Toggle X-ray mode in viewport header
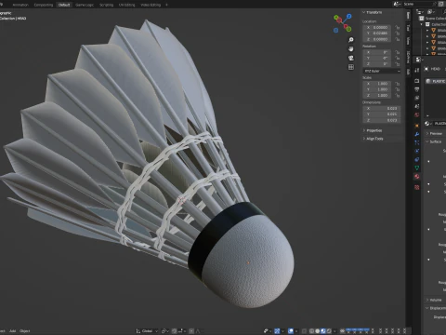 click(x=305, y=331)
